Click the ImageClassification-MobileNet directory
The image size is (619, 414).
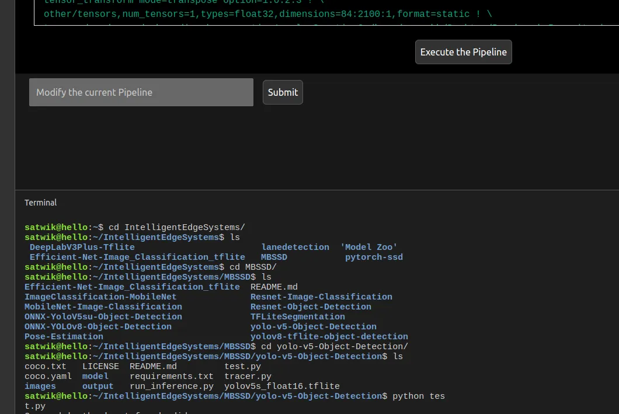click(100, 297)
